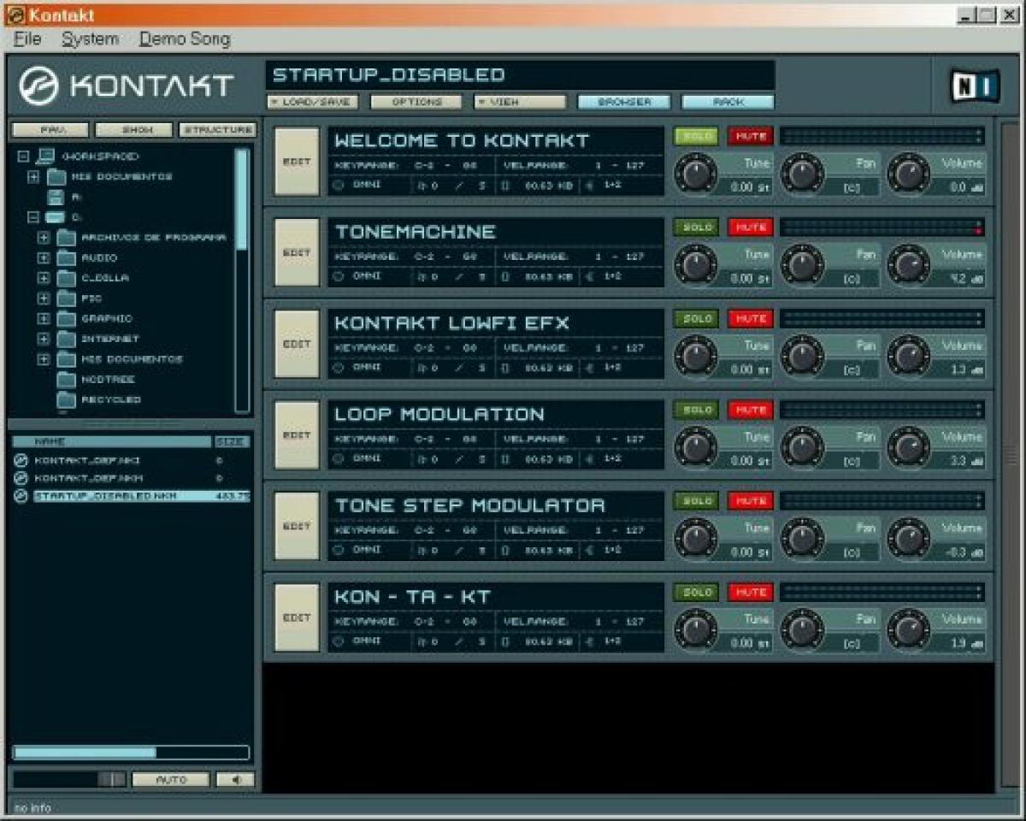
Task: Click the Startup_disabled.nkm file icon
Action: click(x=21, y=496)
